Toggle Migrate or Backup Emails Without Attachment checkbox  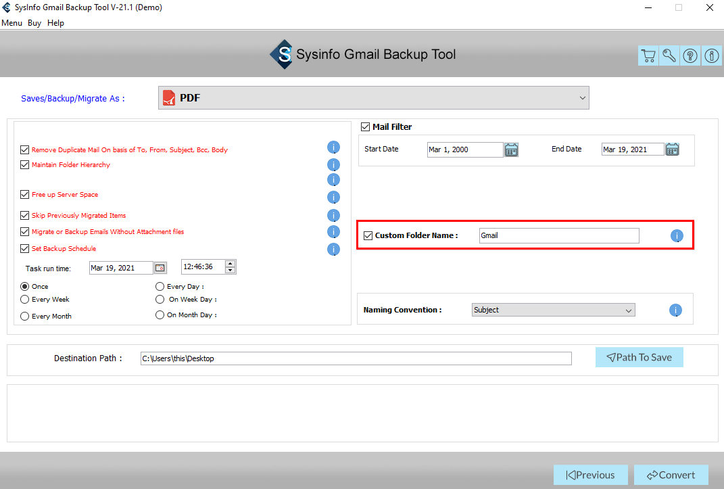pyautogui.click(x=24, y=231)
